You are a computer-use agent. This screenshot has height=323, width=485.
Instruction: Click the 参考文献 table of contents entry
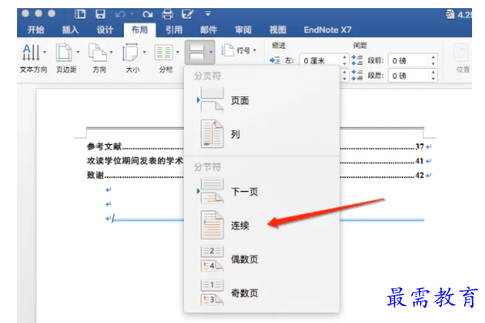click(x=104, y=147)
